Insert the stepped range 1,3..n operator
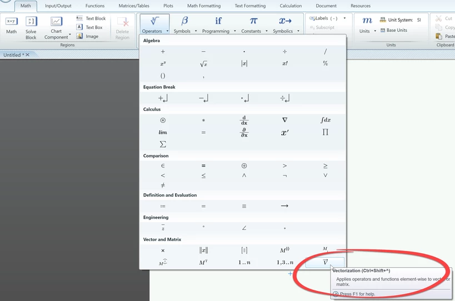The width and height of the screenshot is (455, 301). [284, 263]
